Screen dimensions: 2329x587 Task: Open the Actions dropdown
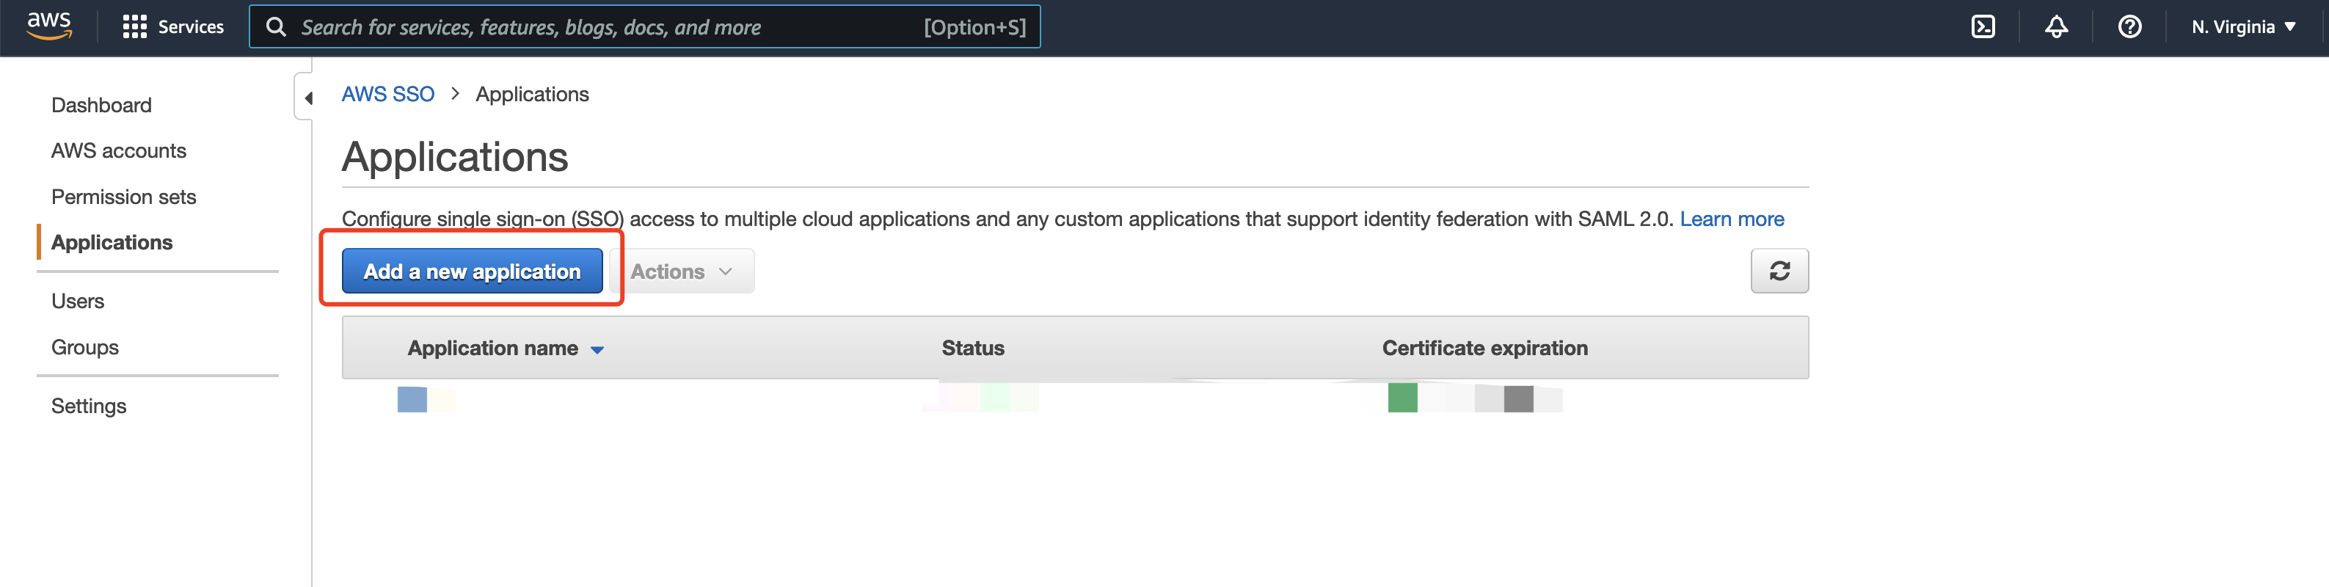(x=682, y=271)
